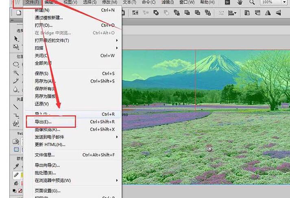This screenshot has height=198, width=290.
Task: Select the Pointer tool in the Tools panel
Action: click(x=16, y=39)
